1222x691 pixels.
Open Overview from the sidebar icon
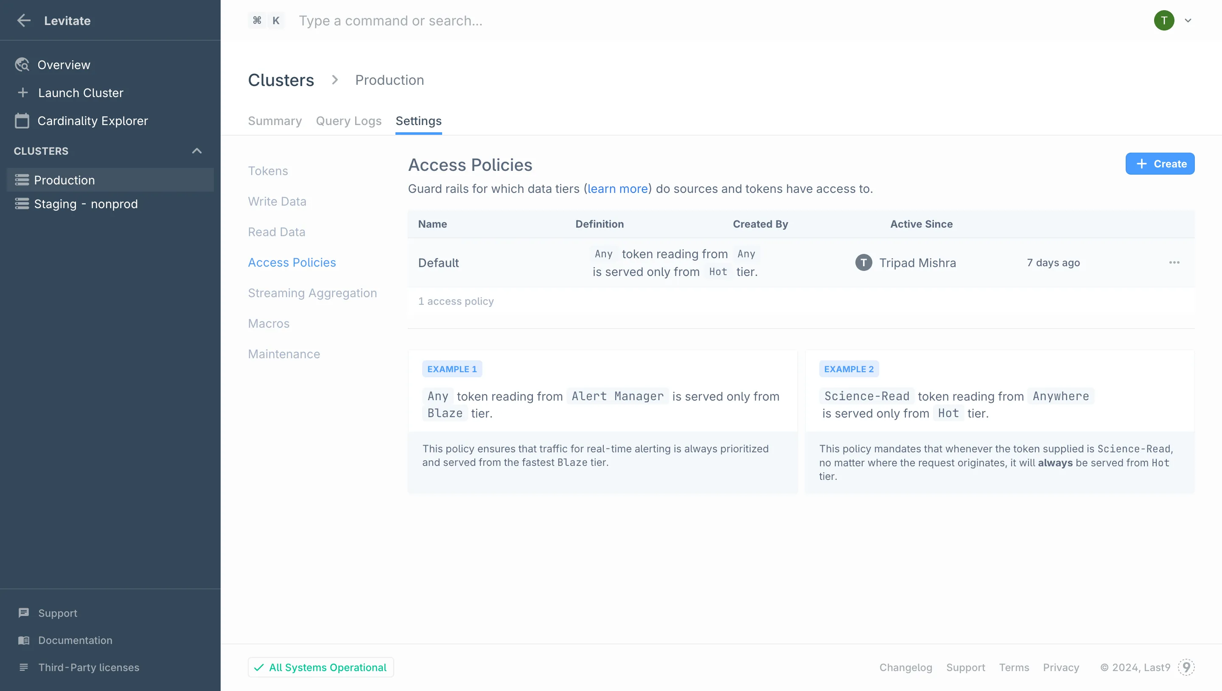[x=22, y=64]
